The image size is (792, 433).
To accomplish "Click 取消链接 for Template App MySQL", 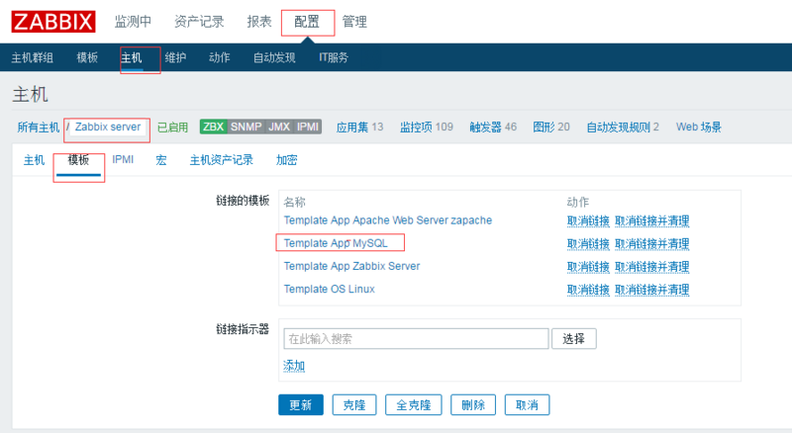I will coord(588,244).
